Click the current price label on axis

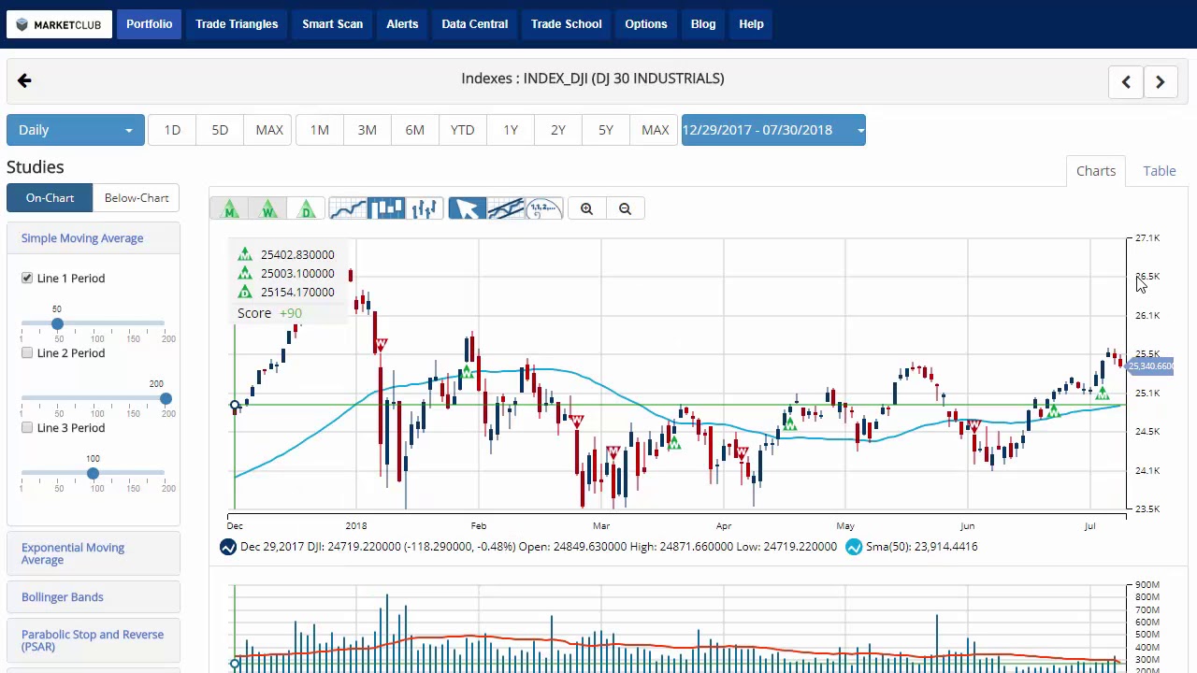click(1150, 366)
